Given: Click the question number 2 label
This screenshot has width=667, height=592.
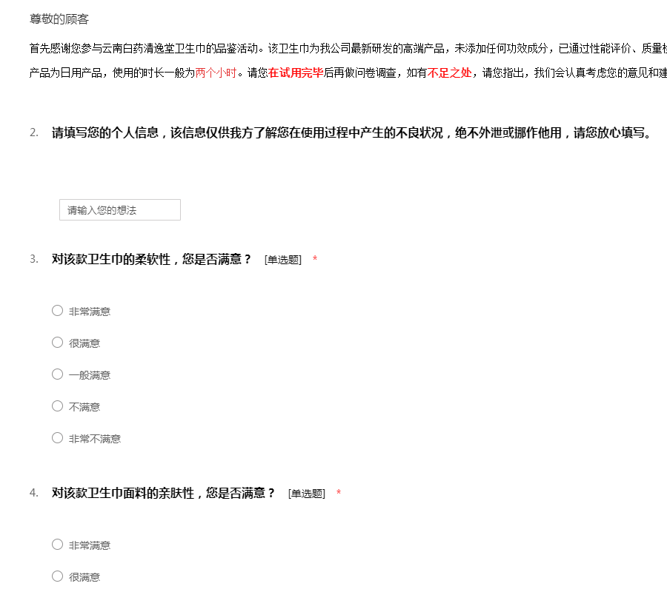Looking at the screenshot, I should (34, 133).
